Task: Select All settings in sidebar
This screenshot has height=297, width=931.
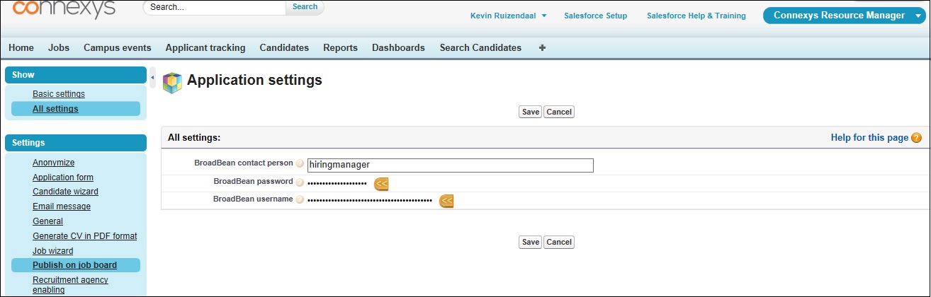Action: pos(55,109)
